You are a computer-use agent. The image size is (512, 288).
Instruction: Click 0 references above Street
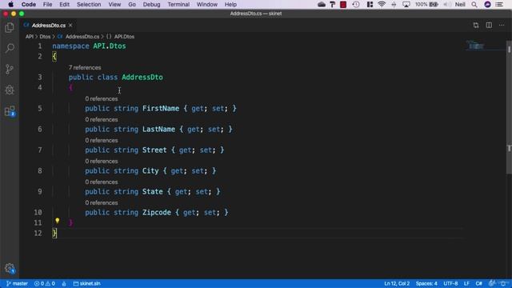point(102,141)
